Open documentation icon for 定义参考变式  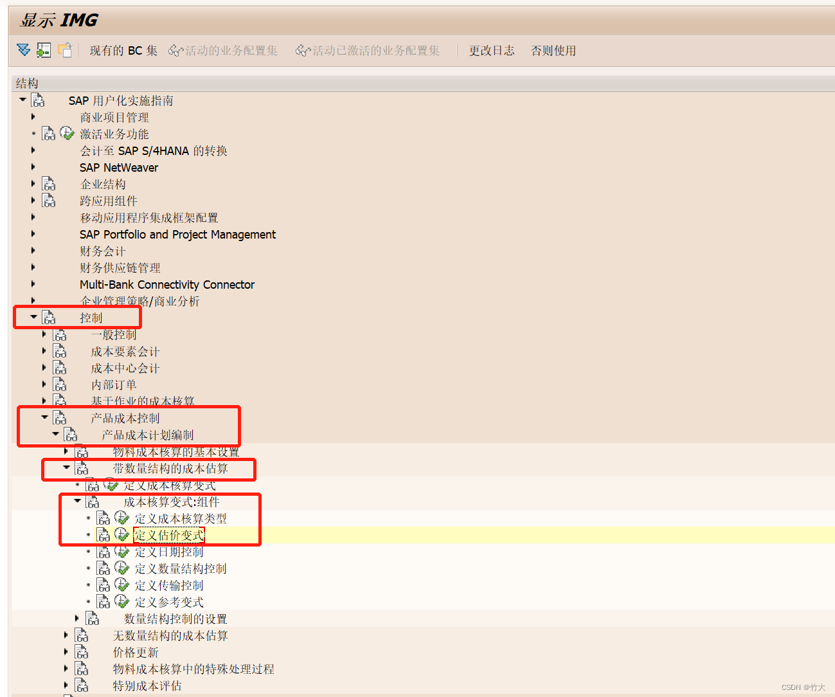pyautogui.click(x=103, y=602)
